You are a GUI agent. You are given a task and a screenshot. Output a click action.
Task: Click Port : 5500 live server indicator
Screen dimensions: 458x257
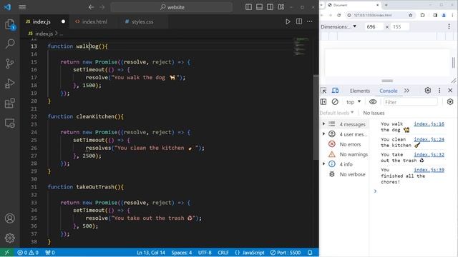(286, 252)
